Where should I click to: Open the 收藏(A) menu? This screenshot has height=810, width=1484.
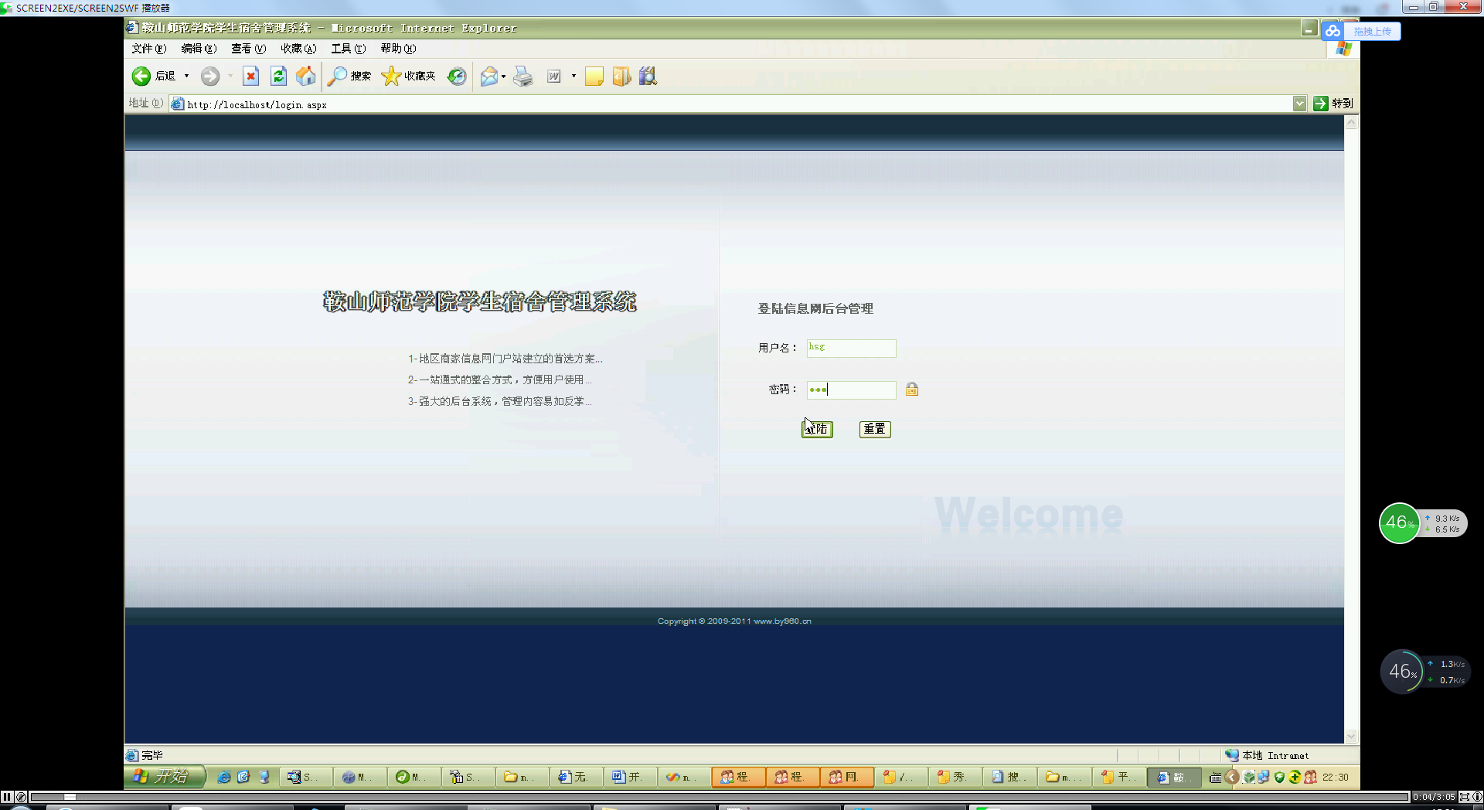(298, 49)
